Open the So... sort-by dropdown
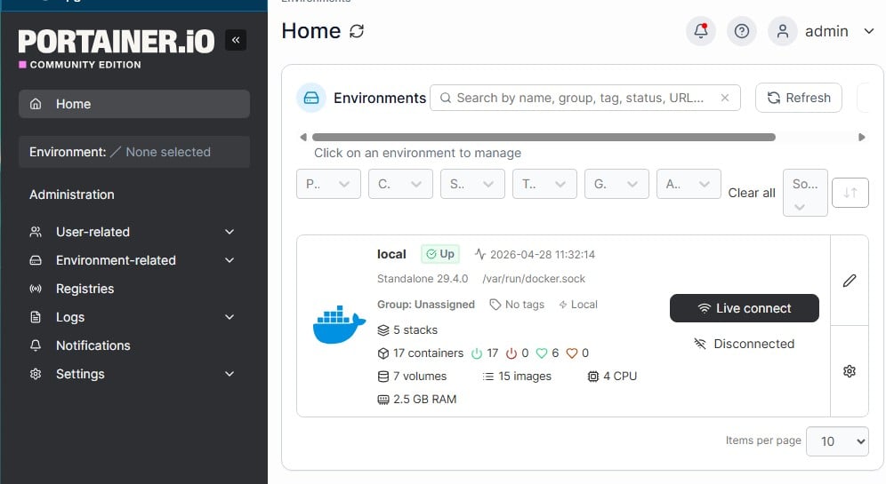The image size is (886, 484). click(x=805, y=193)
